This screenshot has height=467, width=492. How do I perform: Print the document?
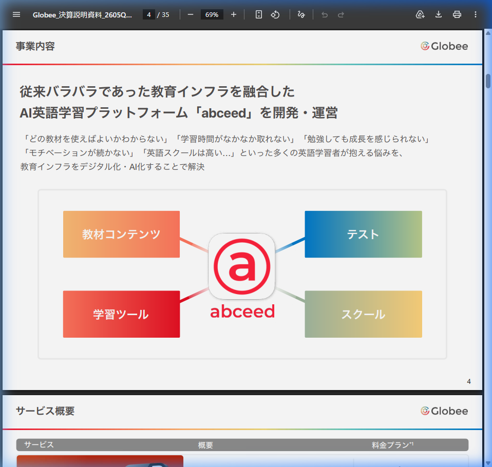(x=457, y=14)
